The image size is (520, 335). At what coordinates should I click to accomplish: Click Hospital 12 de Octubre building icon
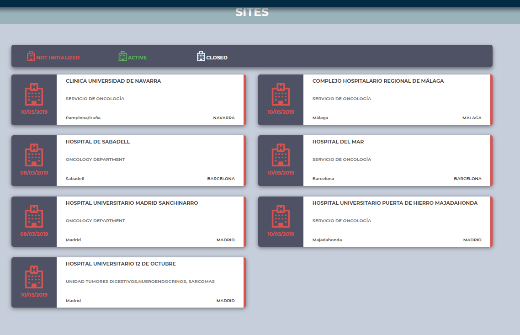(x=34, y=277)
